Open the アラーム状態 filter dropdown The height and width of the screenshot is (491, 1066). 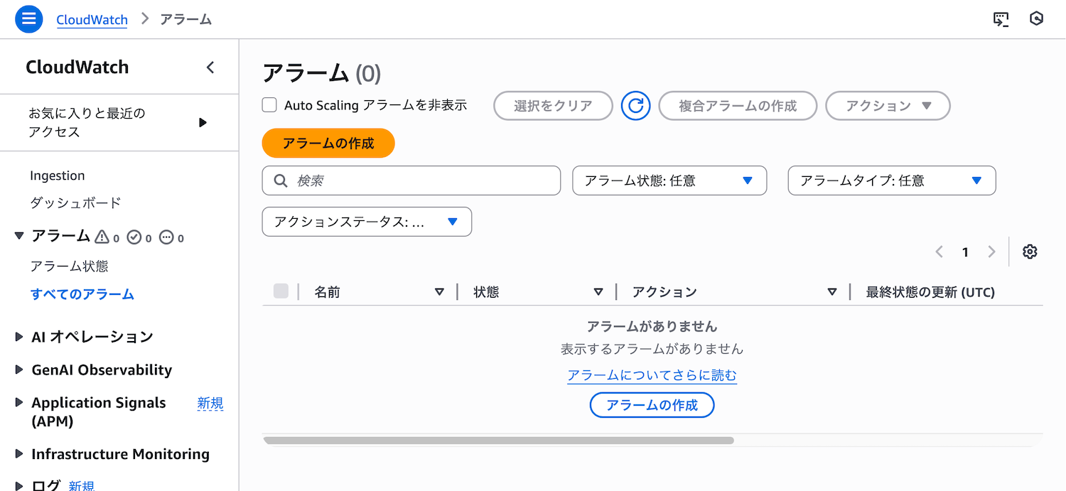(669, 180)
